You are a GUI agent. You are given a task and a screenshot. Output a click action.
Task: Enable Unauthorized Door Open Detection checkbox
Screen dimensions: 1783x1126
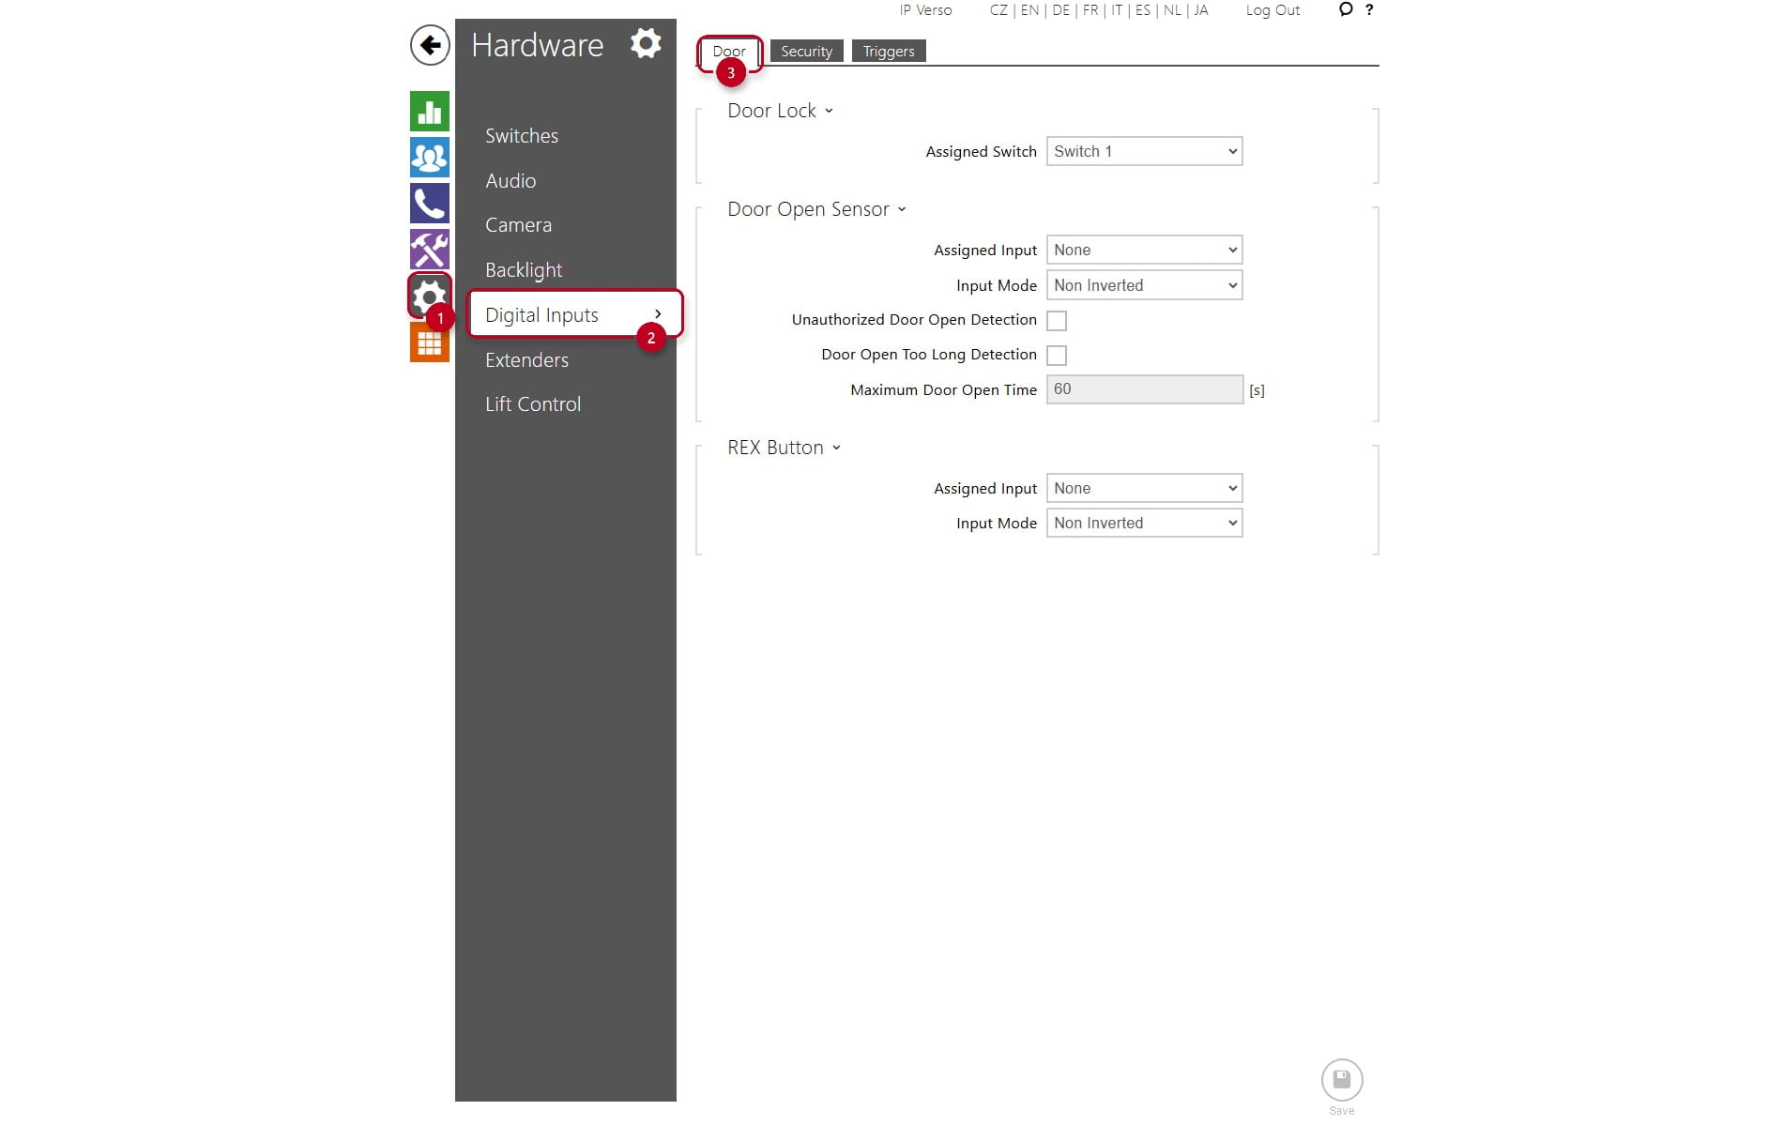(x=1057, y=321)
